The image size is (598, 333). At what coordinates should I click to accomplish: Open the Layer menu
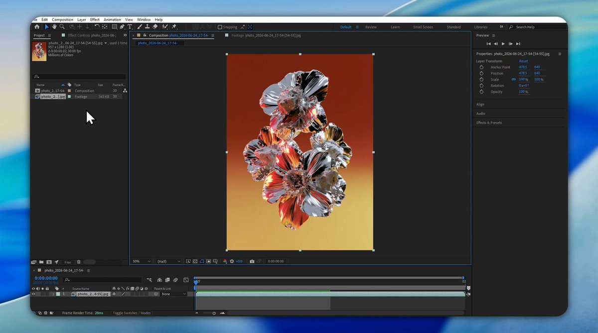82,19
